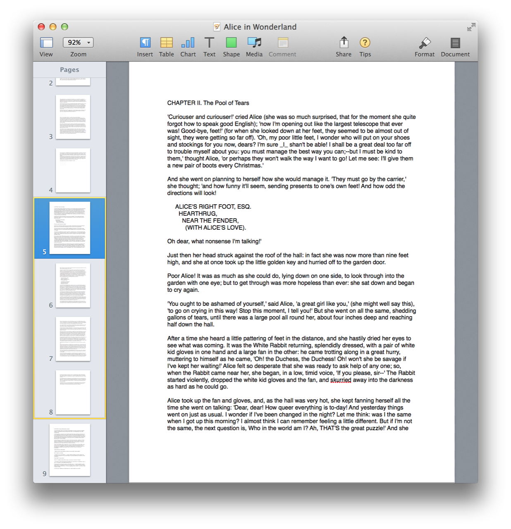
Task: Click the 'CHAPTER II. The Pool of Tears' heading
Action: (x=208, y=103)
